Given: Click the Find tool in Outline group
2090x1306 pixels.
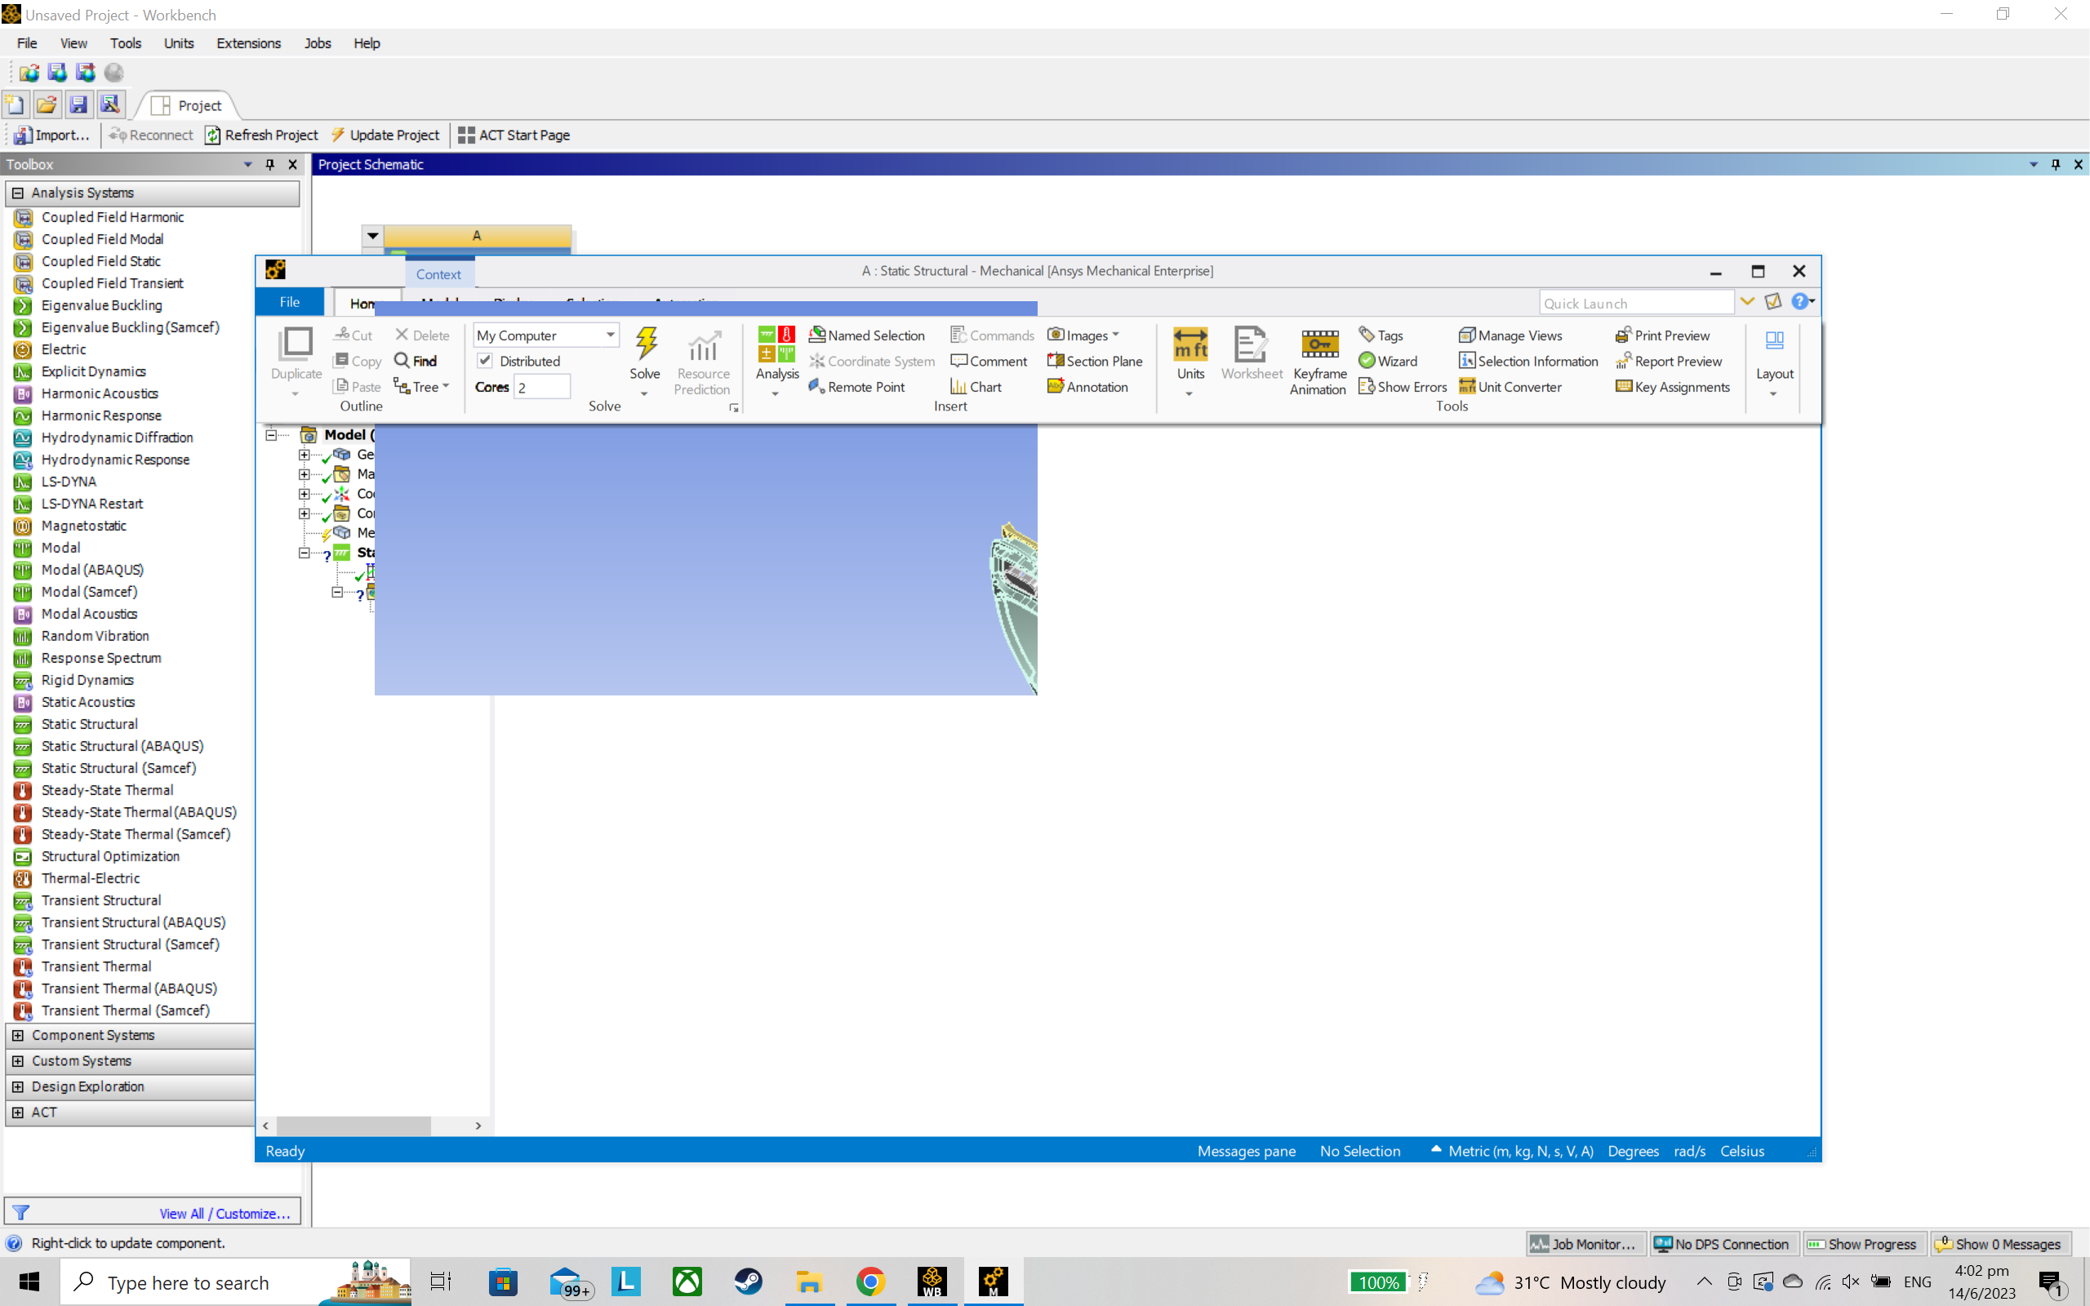Looking at the screenshot, I should 416,361.
